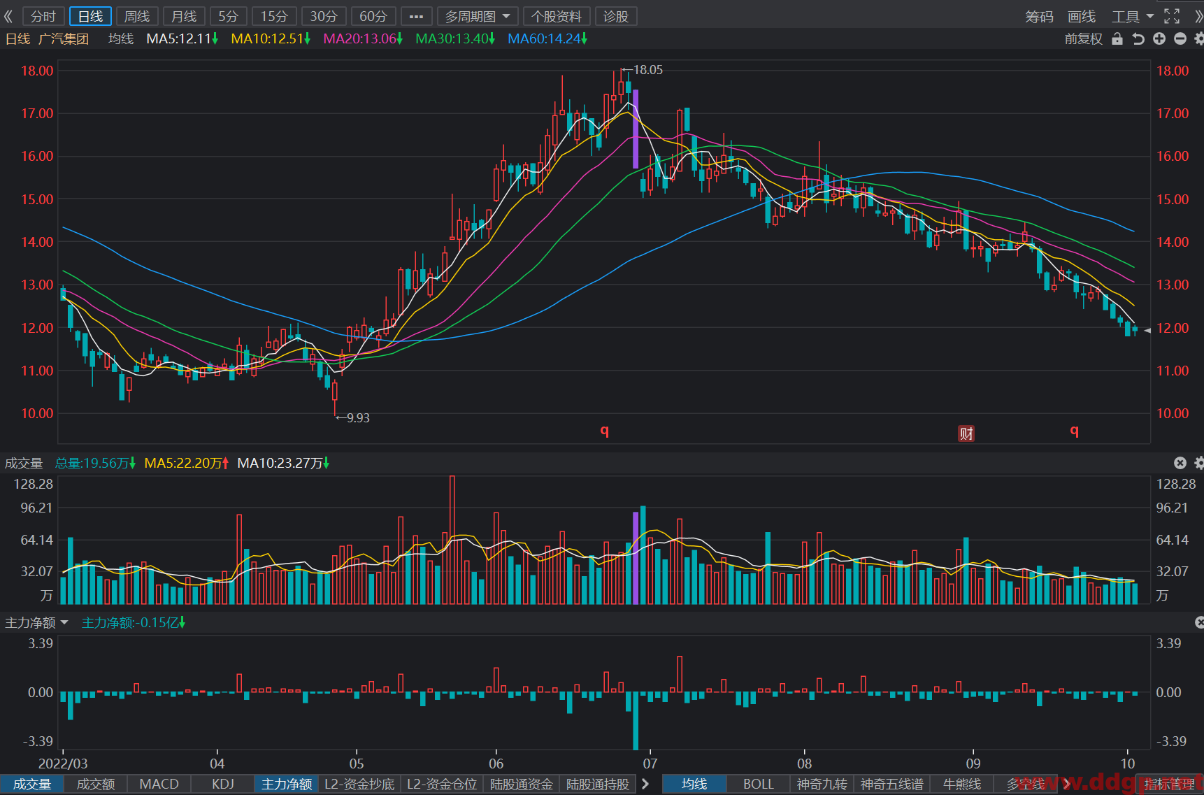Select the KDJ indicator tab
1204x795 pixels.
tap(223, 785)
